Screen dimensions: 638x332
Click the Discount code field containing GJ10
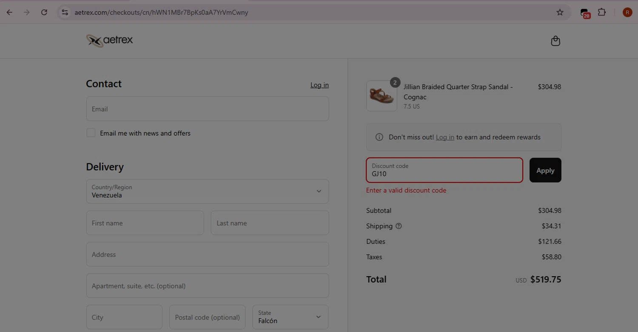coord(444,170)
